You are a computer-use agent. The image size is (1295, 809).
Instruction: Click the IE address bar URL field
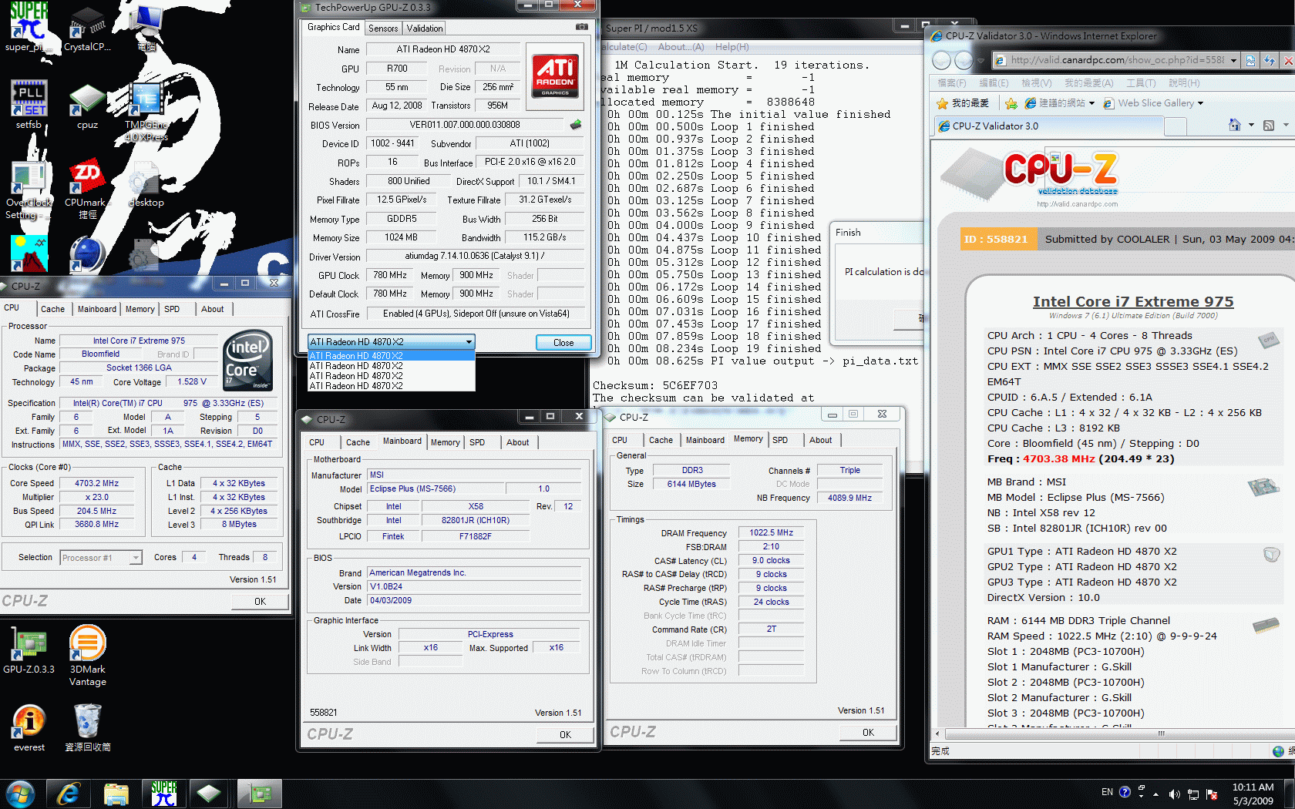(x=1115, y=60)
